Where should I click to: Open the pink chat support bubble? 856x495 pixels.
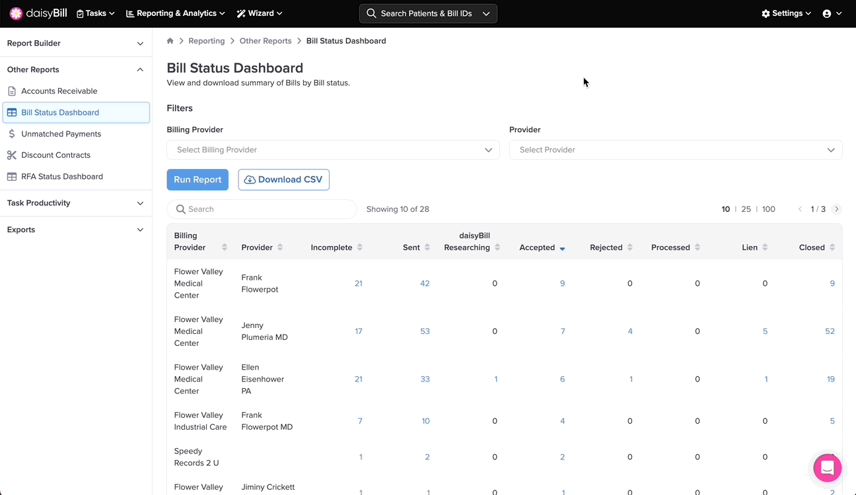827,468
